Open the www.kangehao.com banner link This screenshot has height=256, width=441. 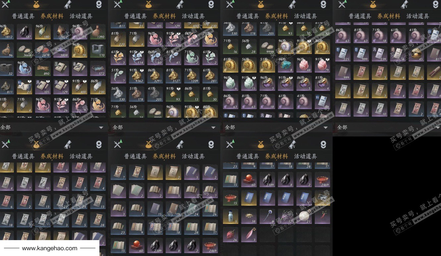[50, 248]
